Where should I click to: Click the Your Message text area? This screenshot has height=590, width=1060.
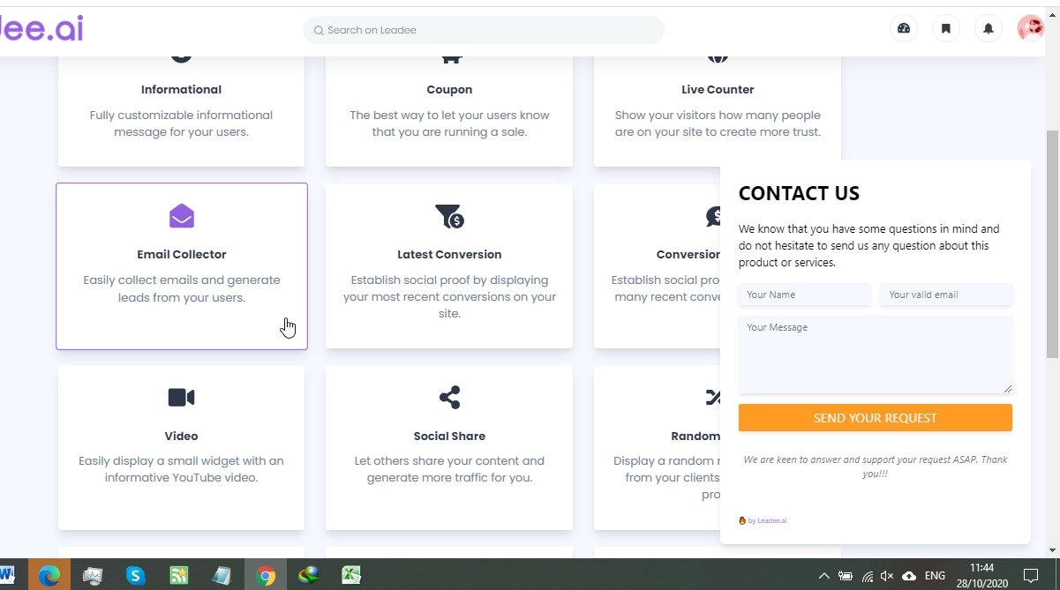tap(875, 353)
